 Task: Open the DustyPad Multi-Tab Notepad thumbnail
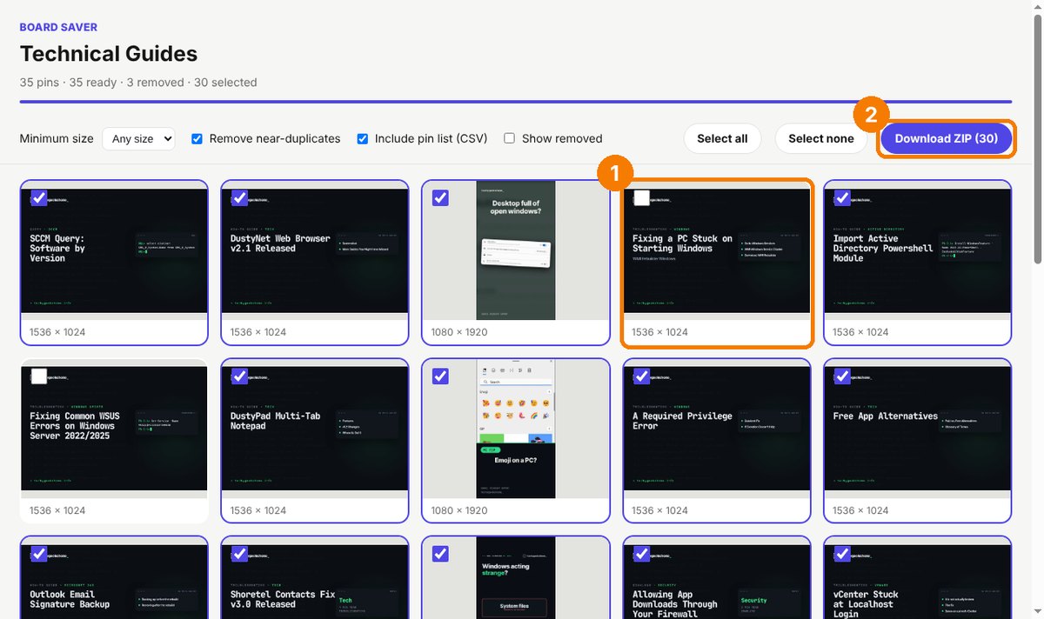tap(315, 429)
